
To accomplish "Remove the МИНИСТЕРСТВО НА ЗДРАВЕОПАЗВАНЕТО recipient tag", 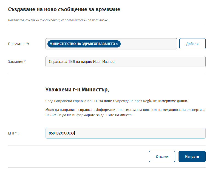I will click(x=117, y=44).
